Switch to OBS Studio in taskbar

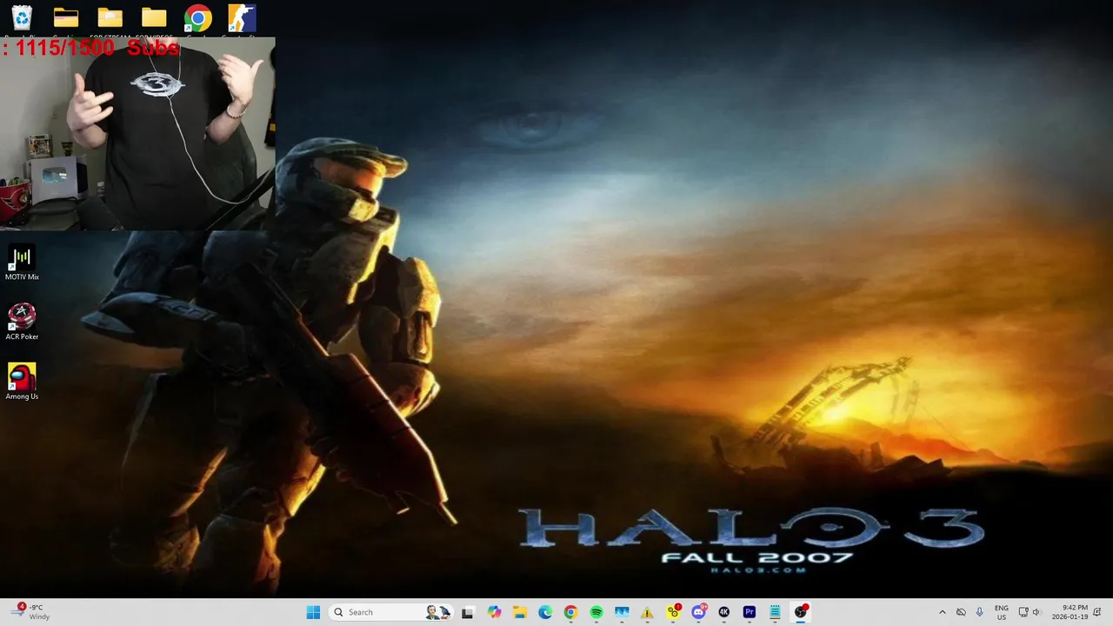point(800,612)
